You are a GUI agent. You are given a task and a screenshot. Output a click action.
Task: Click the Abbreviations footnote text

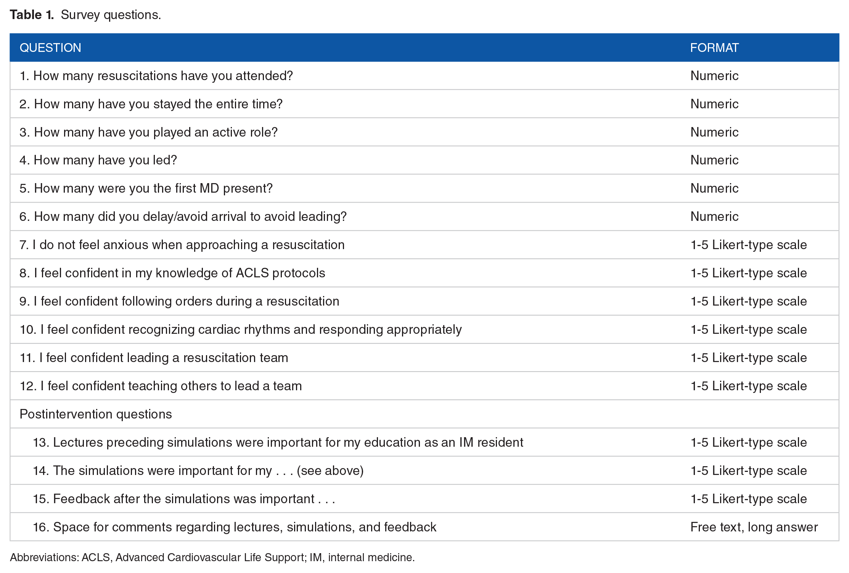(212, 558)
